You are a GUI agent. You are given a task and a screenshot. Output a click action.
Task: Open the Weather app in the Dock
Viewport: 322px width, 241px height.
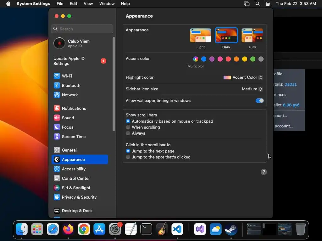click(216, 229)
